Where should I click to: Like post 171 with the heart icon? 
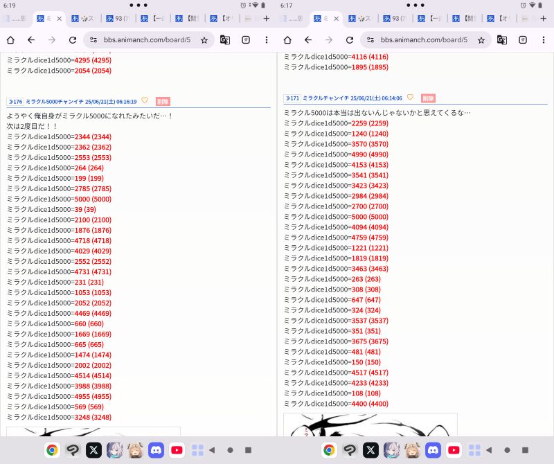410,98
